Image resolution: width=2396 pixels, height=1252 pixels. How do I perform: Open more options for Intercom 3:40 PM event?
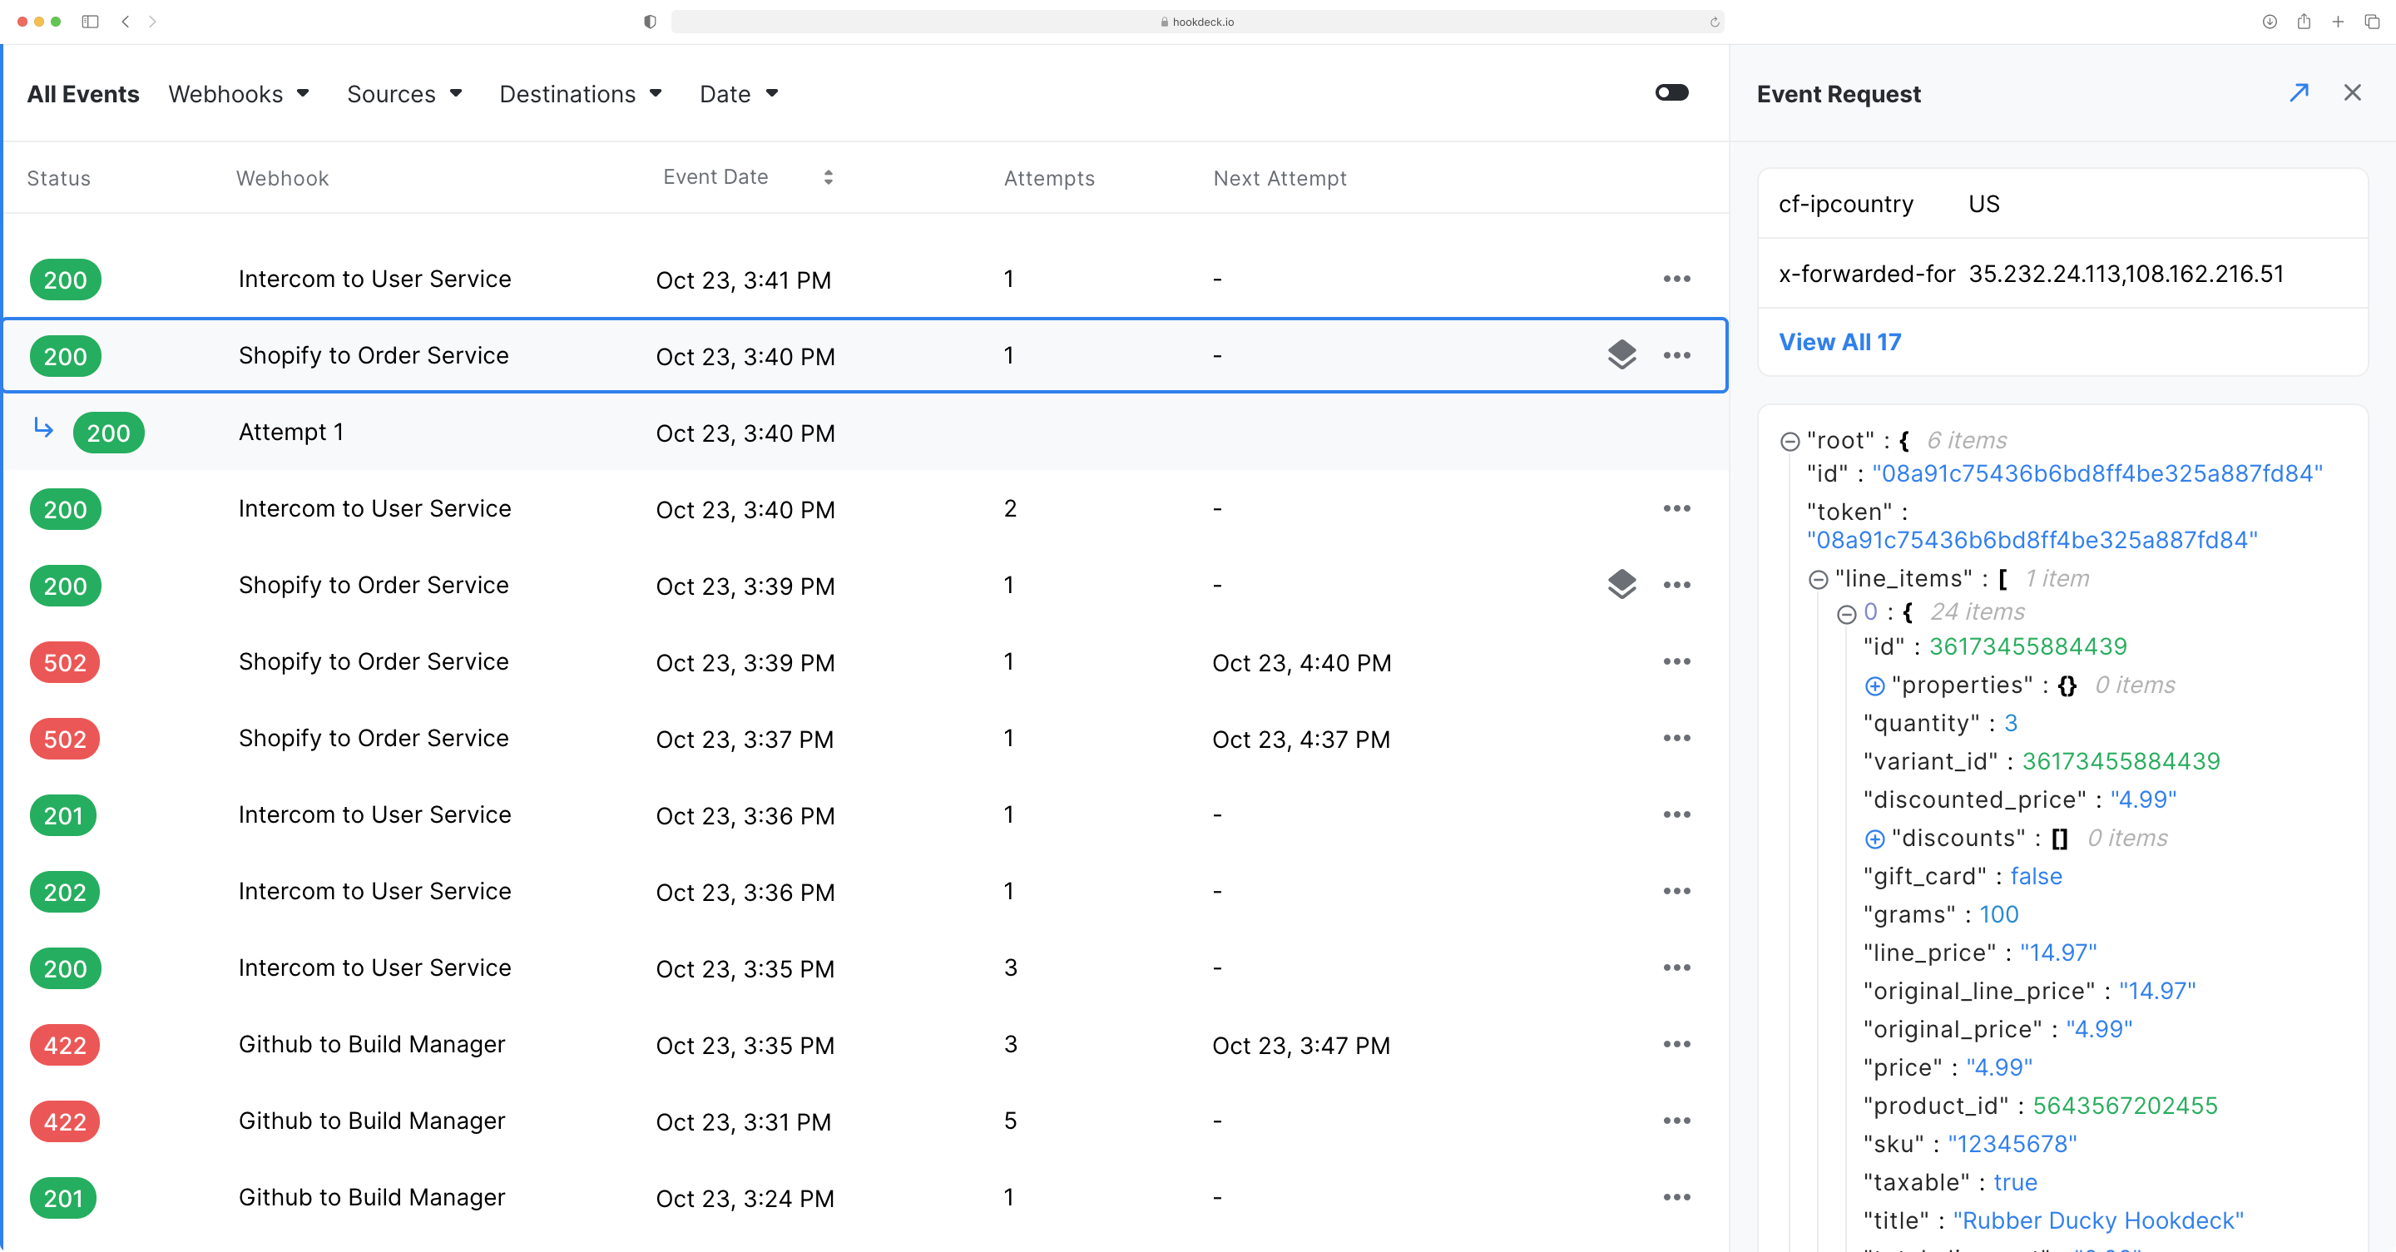(x=1676, y=509)
